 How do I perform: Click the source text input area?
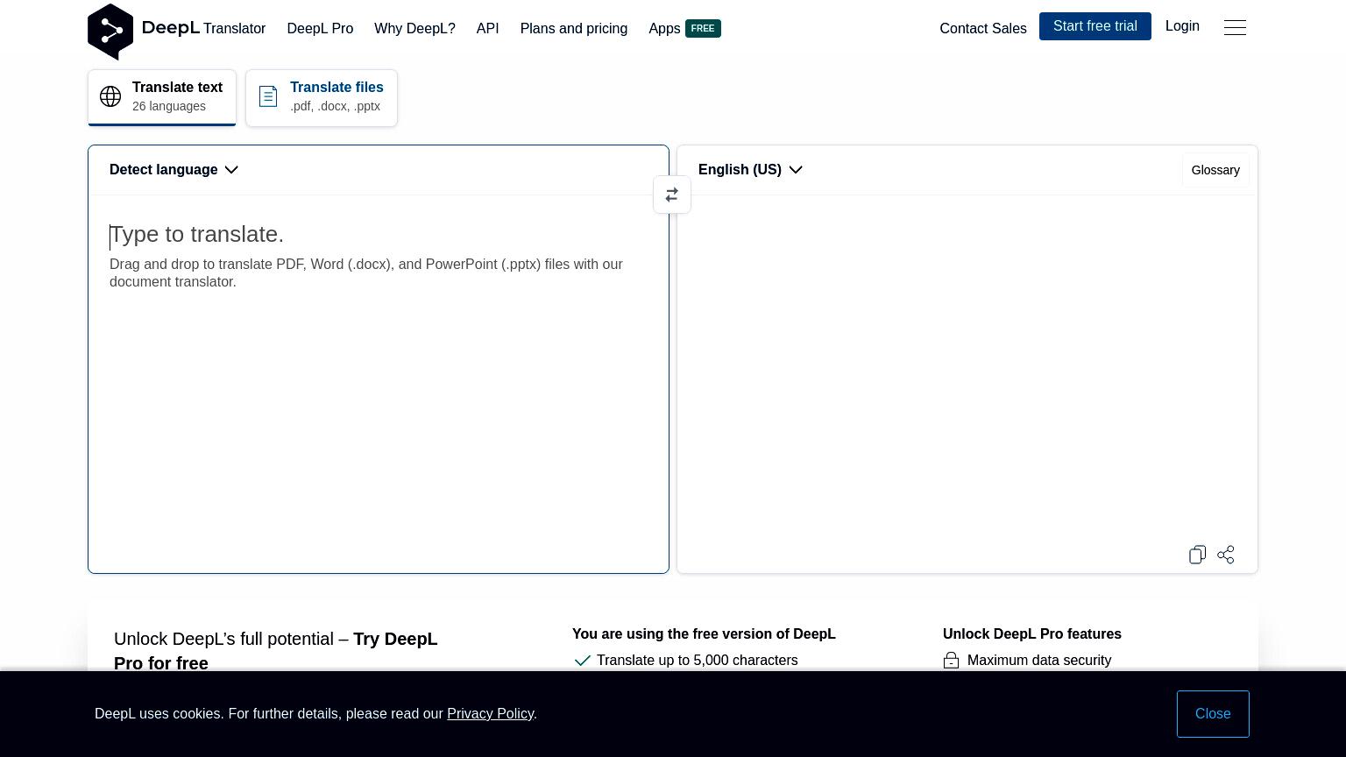tap(379, 384)
